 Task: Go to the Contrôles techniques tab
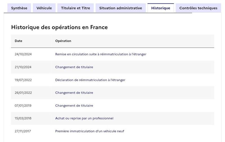tap(198, 8)
